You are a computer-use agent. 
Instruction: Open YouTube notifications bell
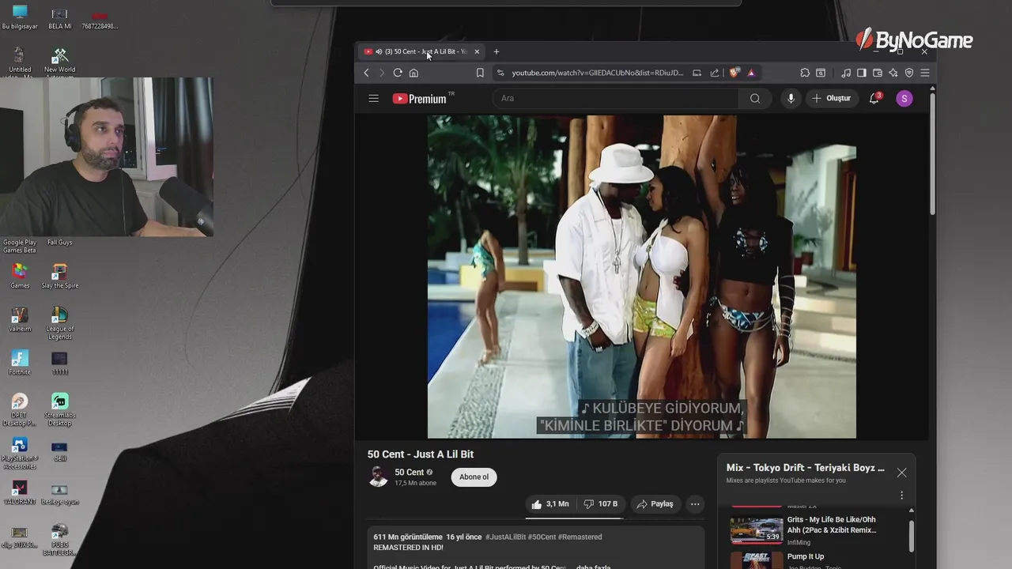click(874, 99)
